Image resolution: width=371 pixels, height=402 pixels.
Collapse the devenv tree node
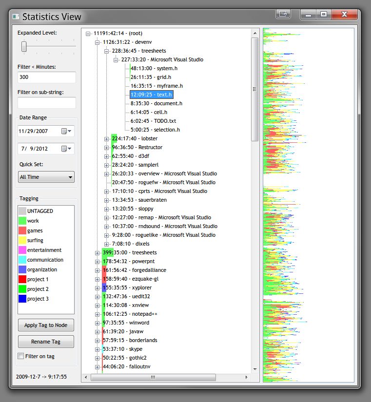tap(98, 42)
